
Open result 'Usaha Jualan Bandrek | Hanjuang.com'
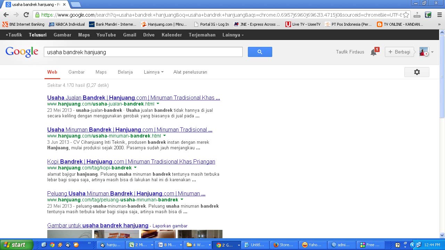pyautogui.click(x=133, y=98)
